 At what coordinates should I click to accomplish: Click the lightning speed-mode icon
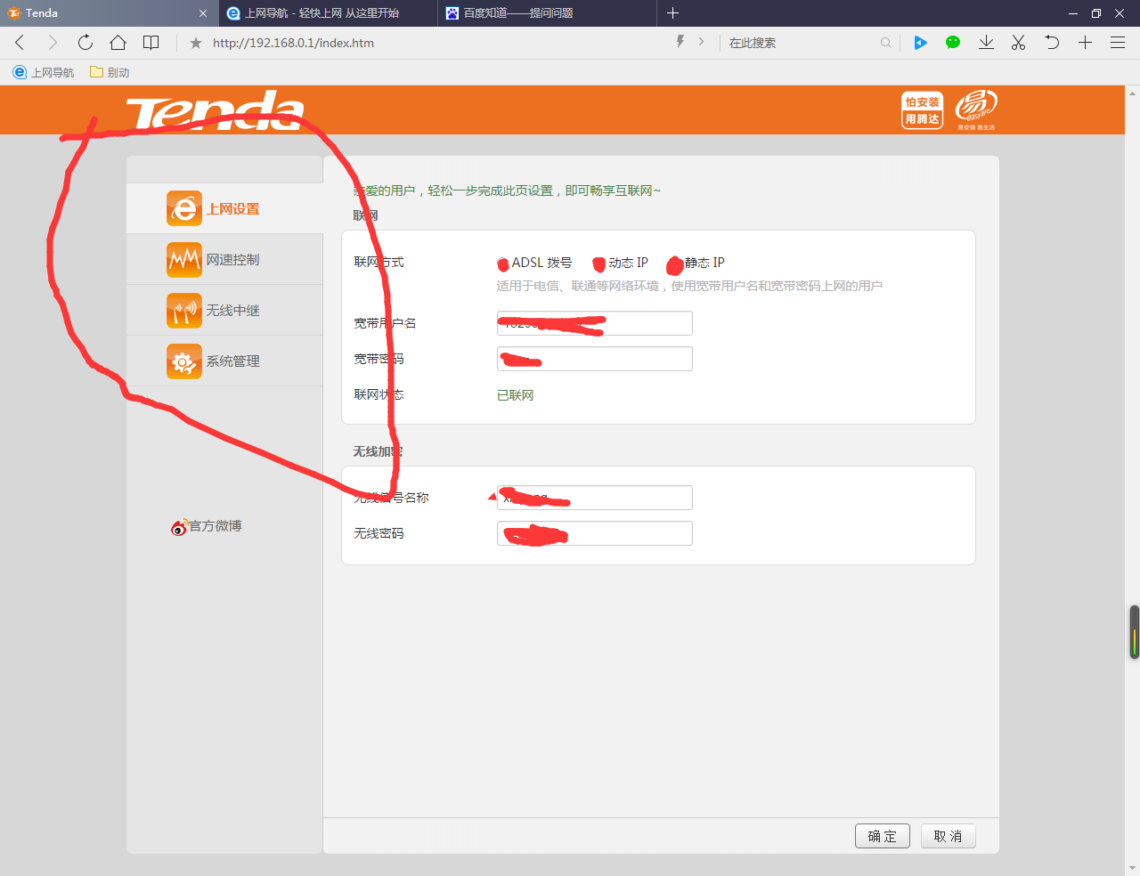pos(680,42)
